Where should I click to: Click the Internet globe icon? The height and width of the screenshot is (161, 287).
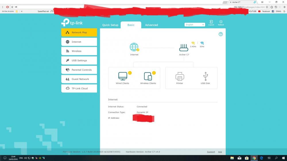pos(134,47)
